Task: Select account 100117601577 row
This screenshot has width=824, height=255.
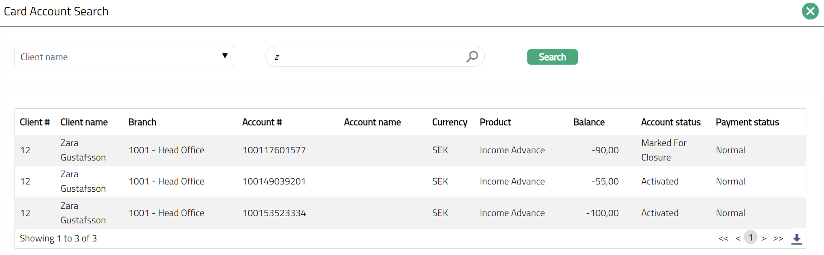Action: (x=274, y=150)
